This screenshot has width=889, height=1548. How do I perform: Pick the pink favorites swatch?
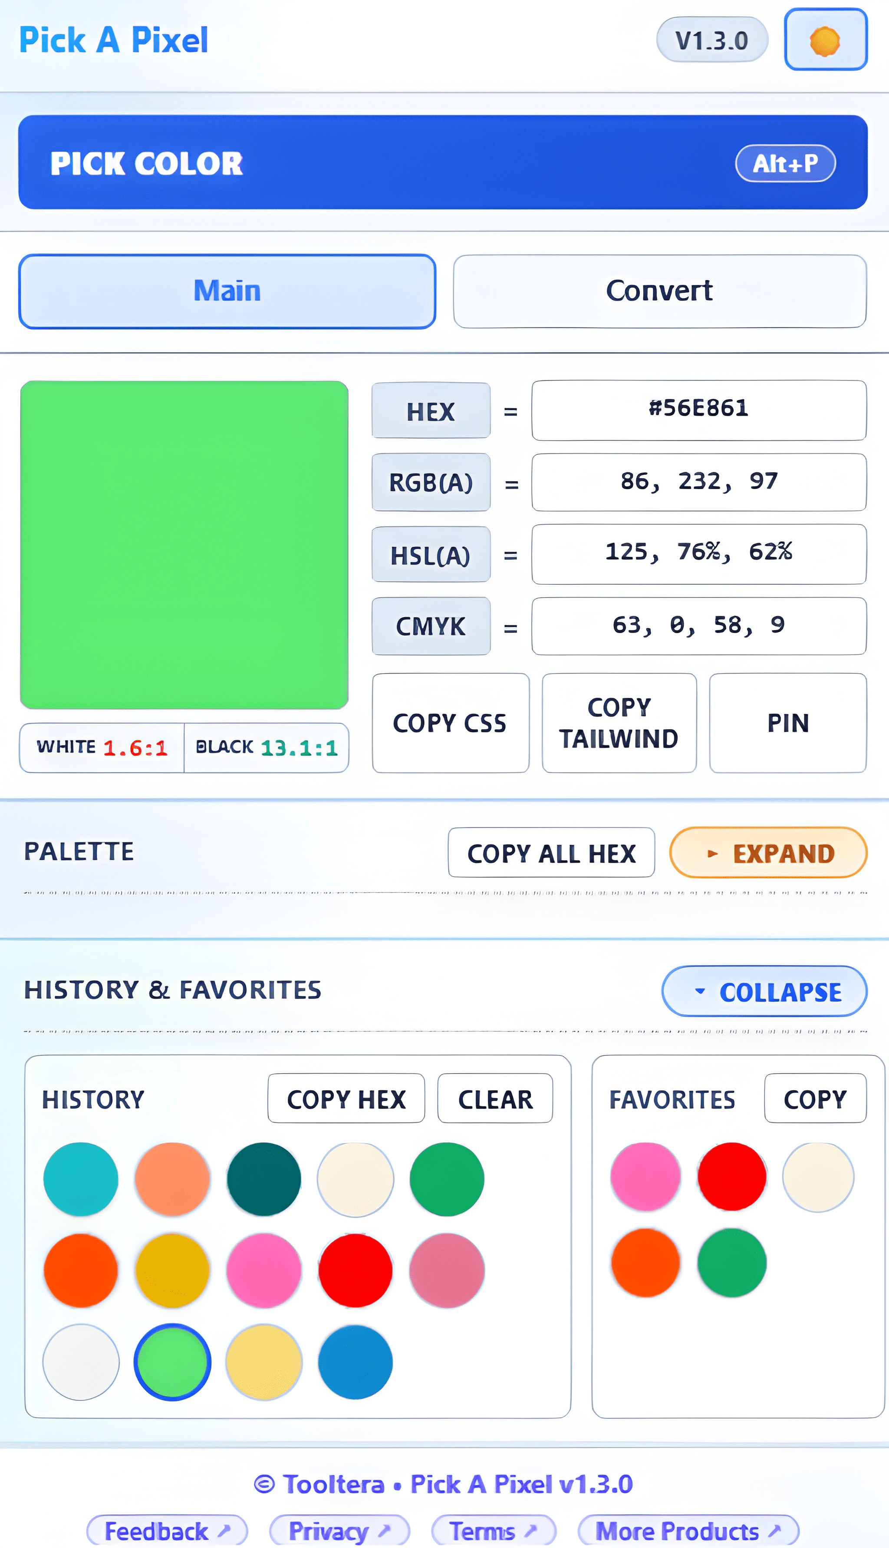[x=645, y=1177]
